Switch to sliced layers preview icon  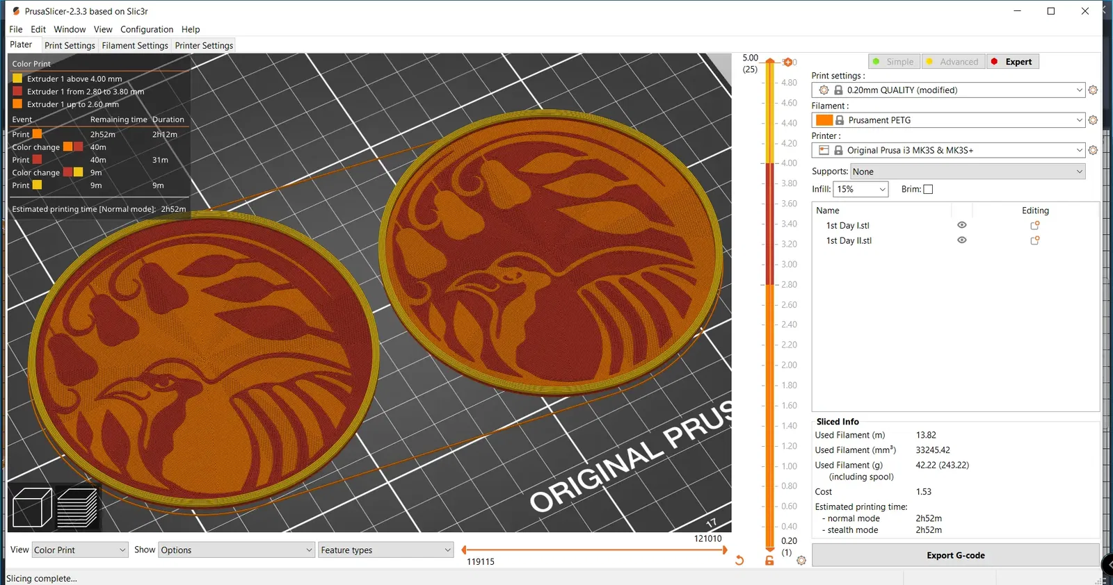[77, 508]
